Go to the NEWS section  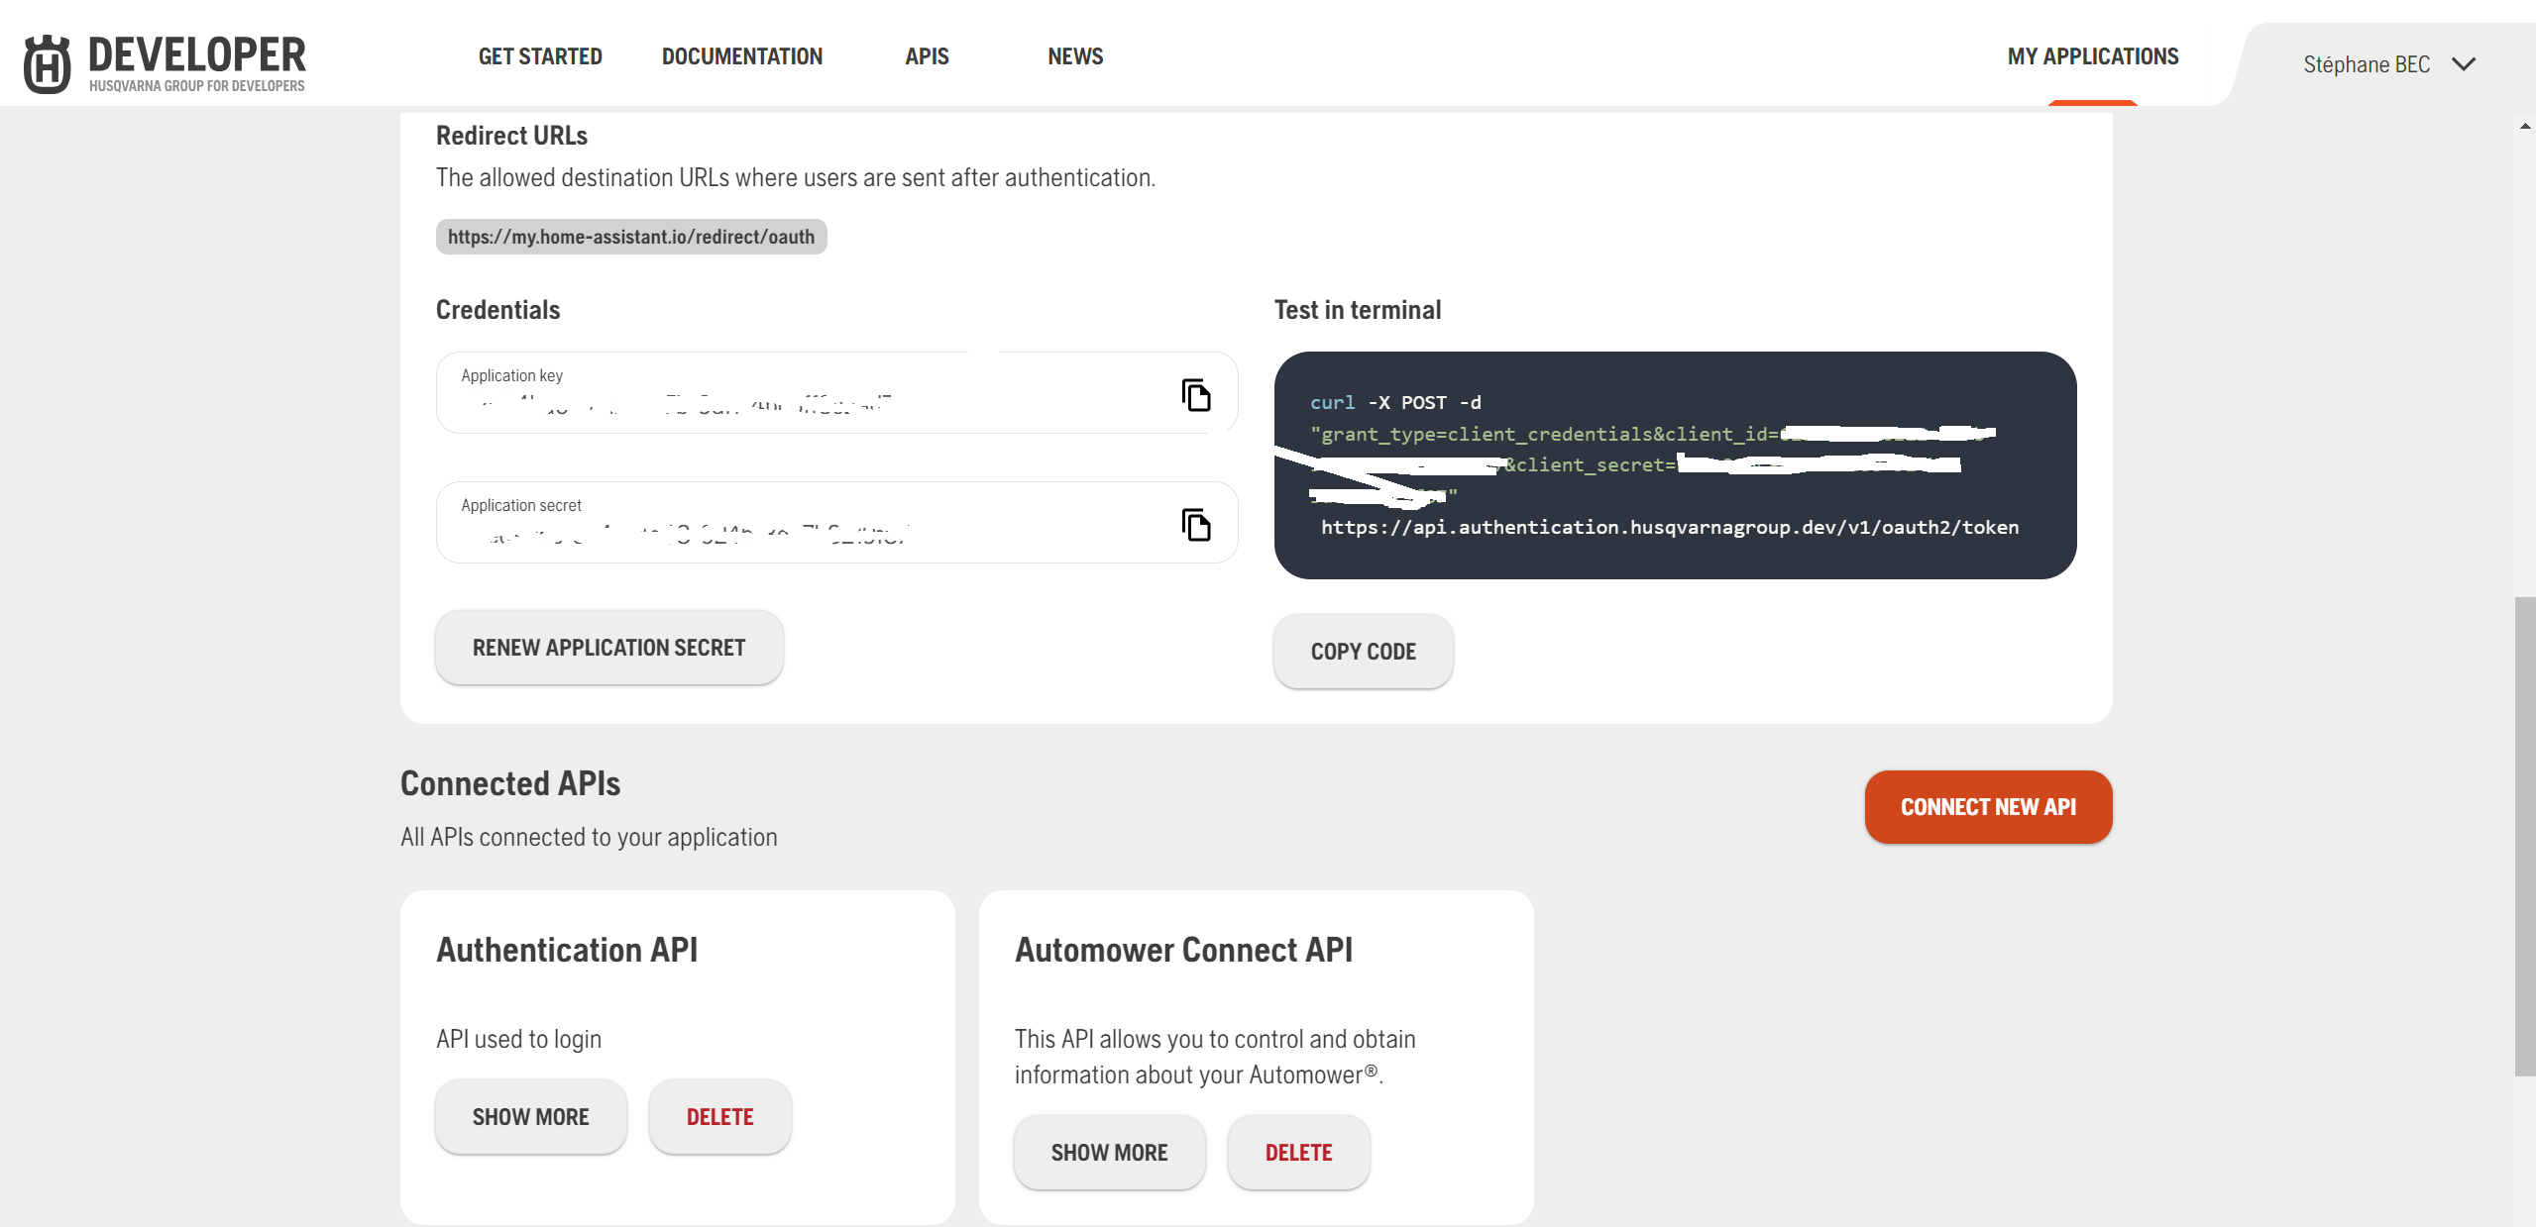coord(1075,56)
